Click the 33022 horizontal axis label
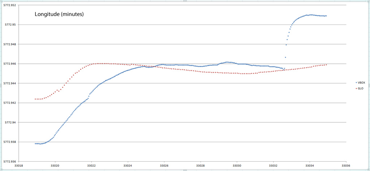 tap(91, 166)
